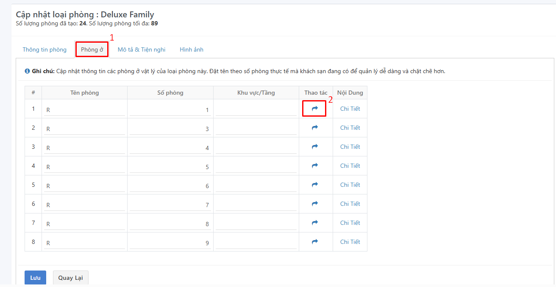Edit the Tên phòng field in row 8

[84, 243]
